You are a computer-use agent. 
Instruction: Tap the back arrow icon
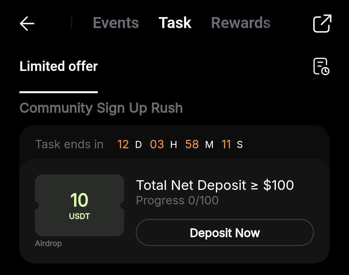pos(27,24)
